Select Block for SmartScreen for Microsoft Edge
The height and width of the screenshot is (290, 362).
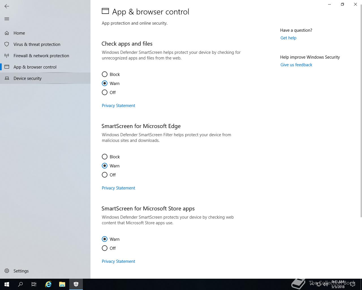[x=105, y=157]
